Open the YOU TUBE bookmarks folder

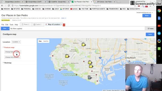pyautogui.click(x=84, y=9)
